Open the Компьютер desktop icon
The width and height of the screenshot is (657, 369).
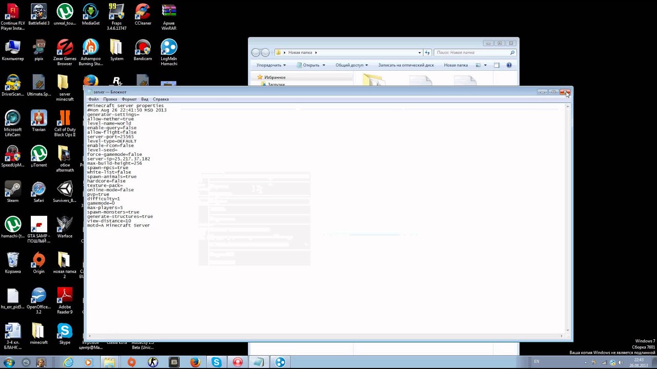click(x=13, y=50)
